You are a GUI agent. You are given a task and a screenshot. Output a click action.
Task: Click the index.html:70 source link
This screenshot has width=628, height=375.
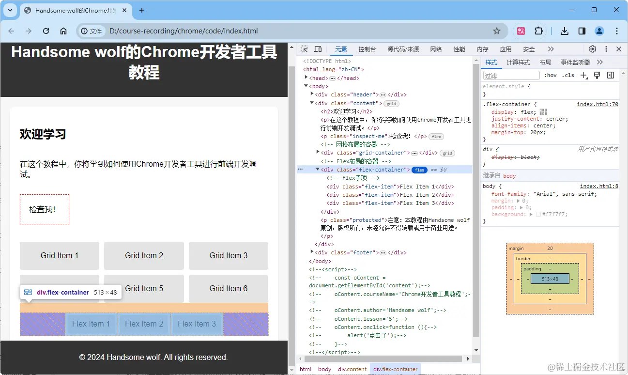coord(597,104)
